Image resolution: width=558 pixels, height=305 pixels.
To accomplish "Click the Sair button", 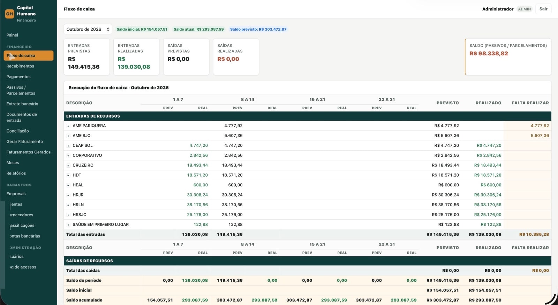I will click(x=543, y=9).
